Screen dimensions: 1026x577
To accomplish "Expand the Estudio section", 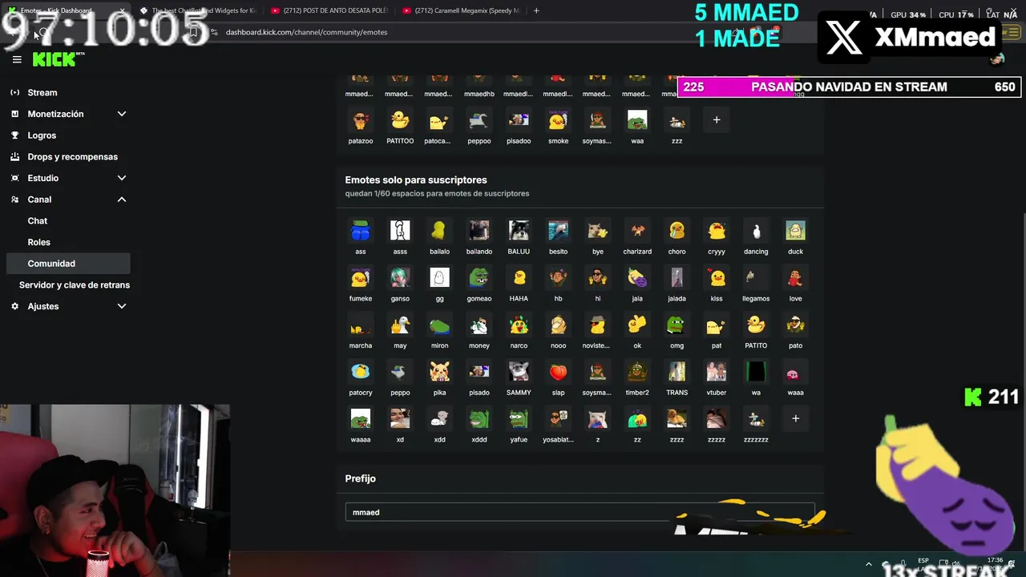I will pyautogui.click(x=67, y=178).
